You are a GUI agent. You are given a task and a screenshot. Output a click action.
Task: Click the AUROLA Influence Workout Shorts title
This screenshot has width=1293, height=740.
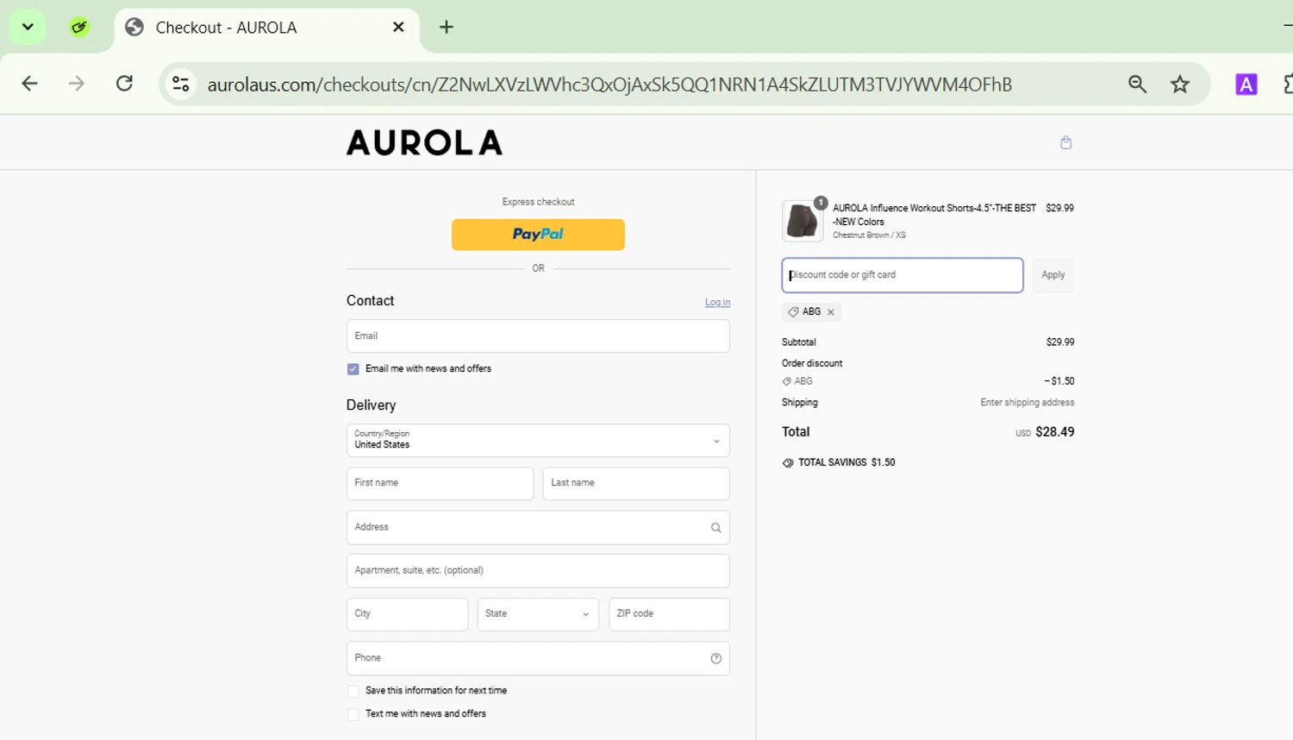pos(934,215)
